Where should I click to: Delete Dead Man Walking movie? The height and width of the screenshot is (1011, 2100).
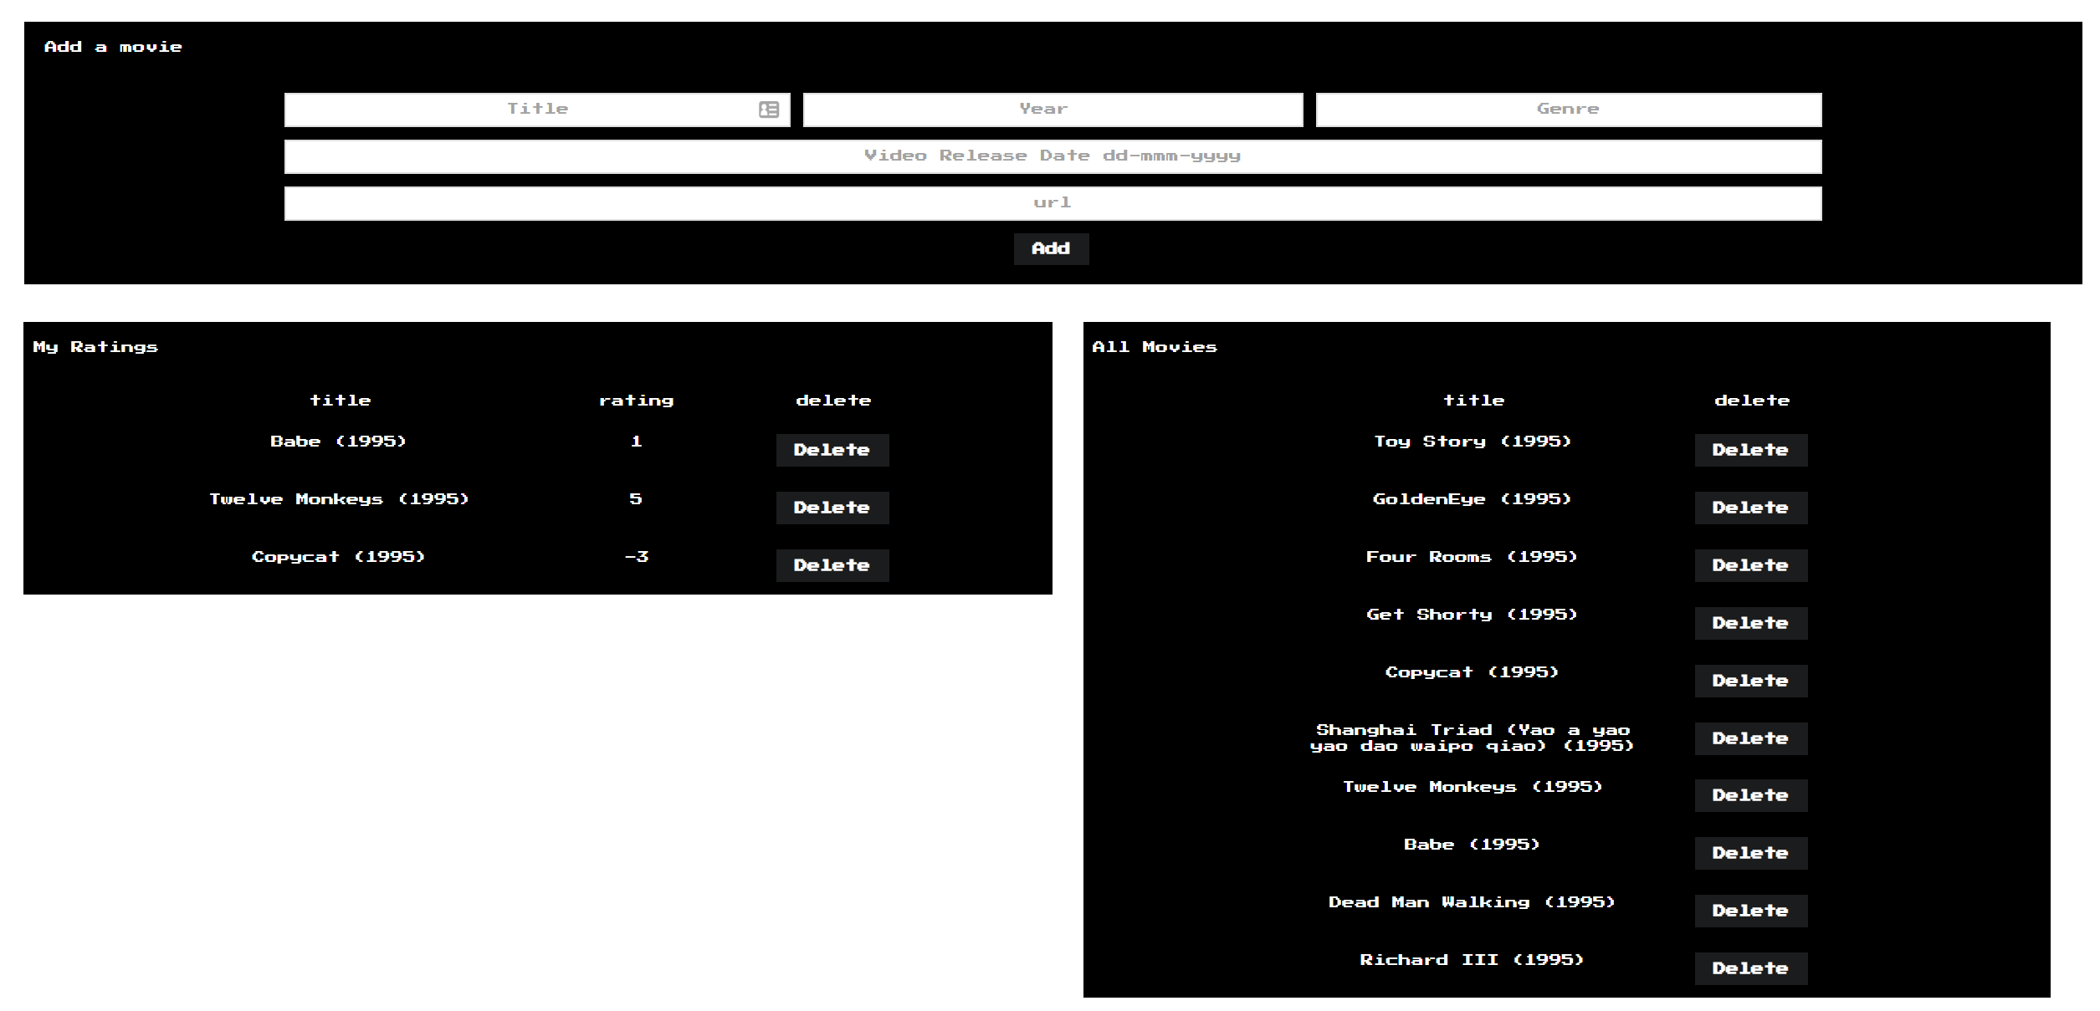[x=1750, y=911]
